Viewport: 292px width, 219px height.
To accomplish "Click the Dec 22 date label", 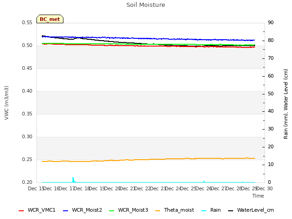I will tap(143, 189).
